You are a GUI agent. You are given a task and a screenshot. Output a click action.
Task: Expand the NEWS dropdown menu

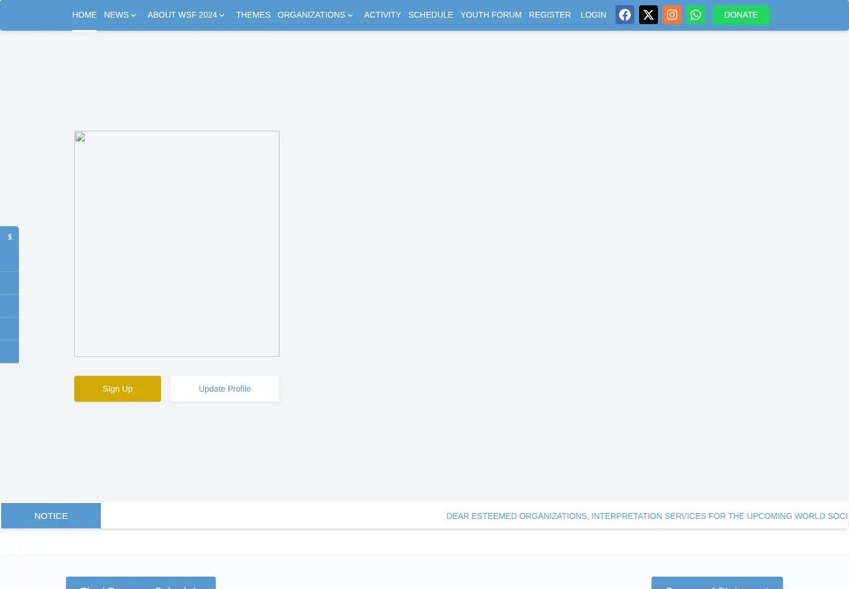pos(120,15)
